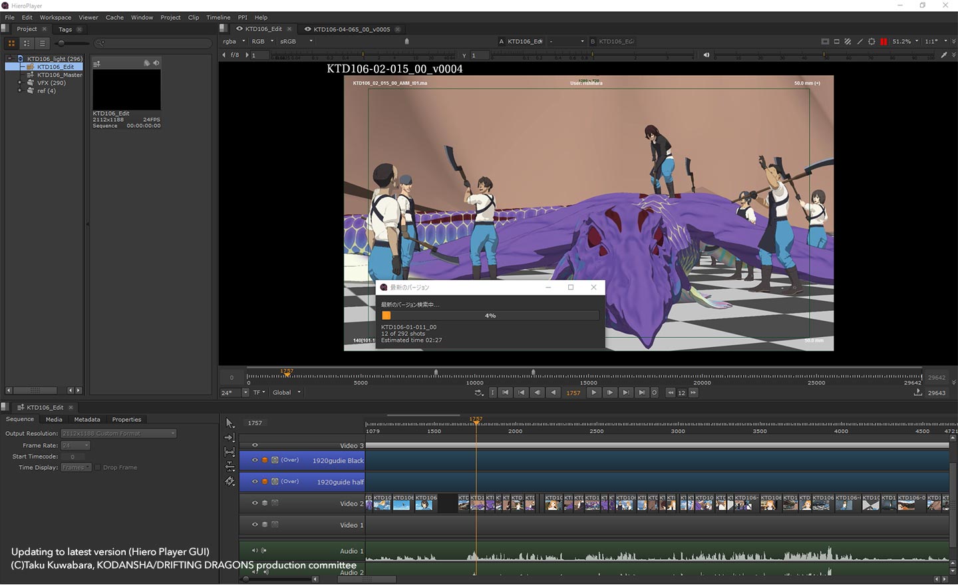Select the track-forward selection tool
This screenshot has width=958, height=585.
pyautogui.click(x=230, y=437)
